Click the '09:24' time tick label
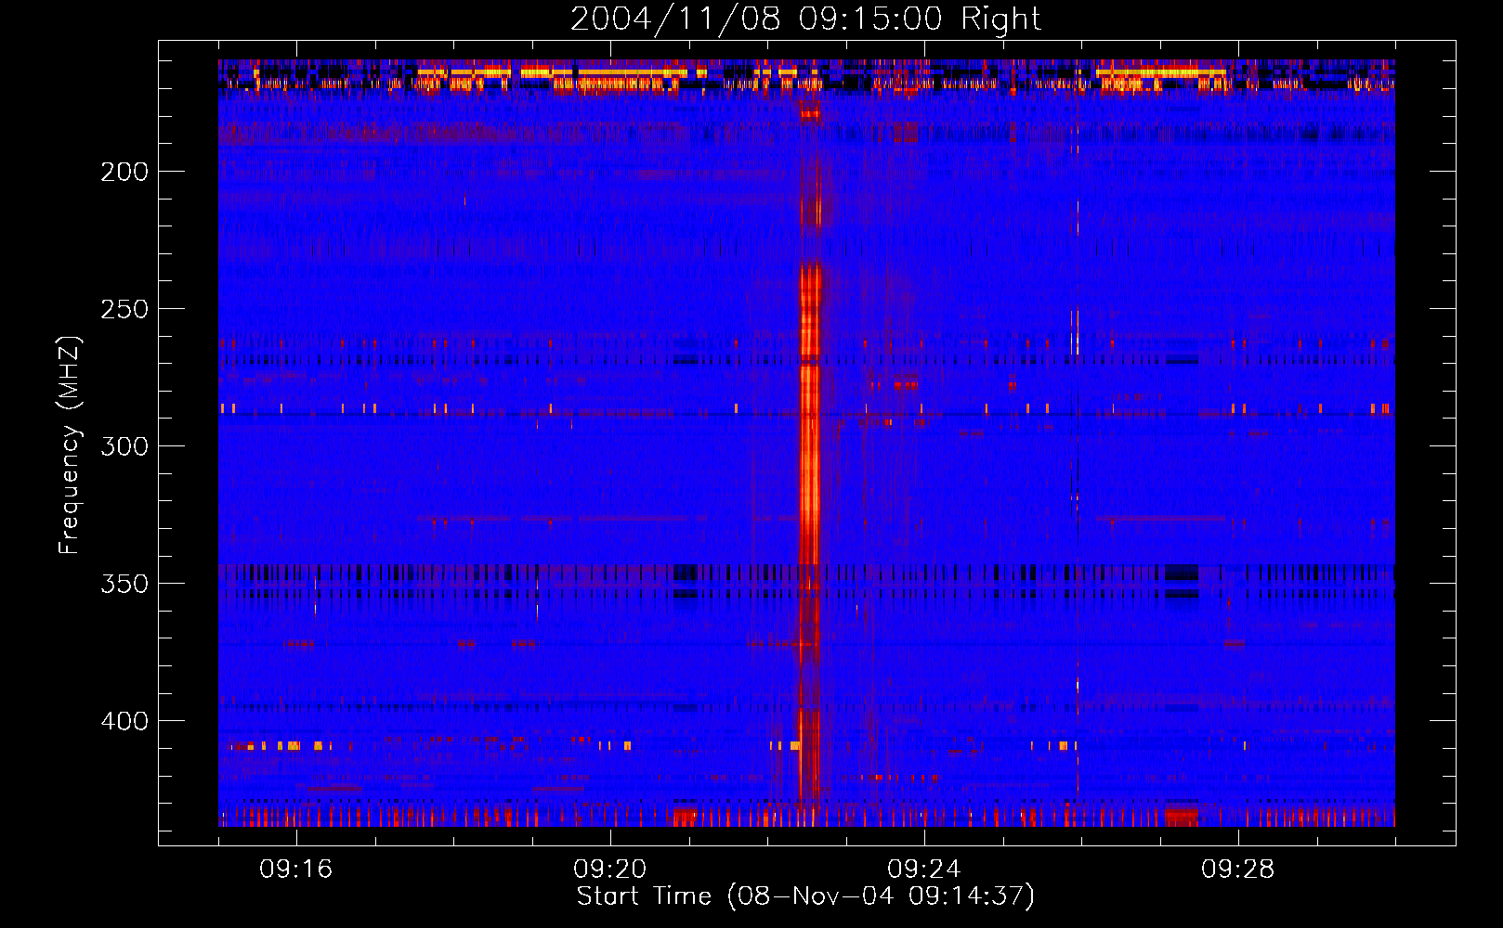Screen dimensions: 1503x928 (x=924, y=870)
